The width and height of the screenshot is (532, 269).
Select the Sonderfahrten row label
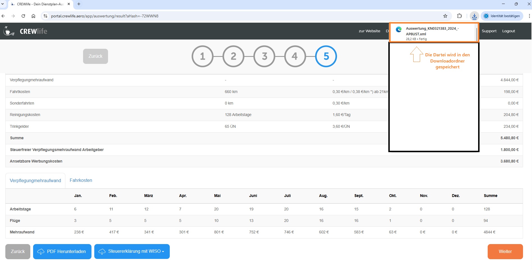pos(22,103)
